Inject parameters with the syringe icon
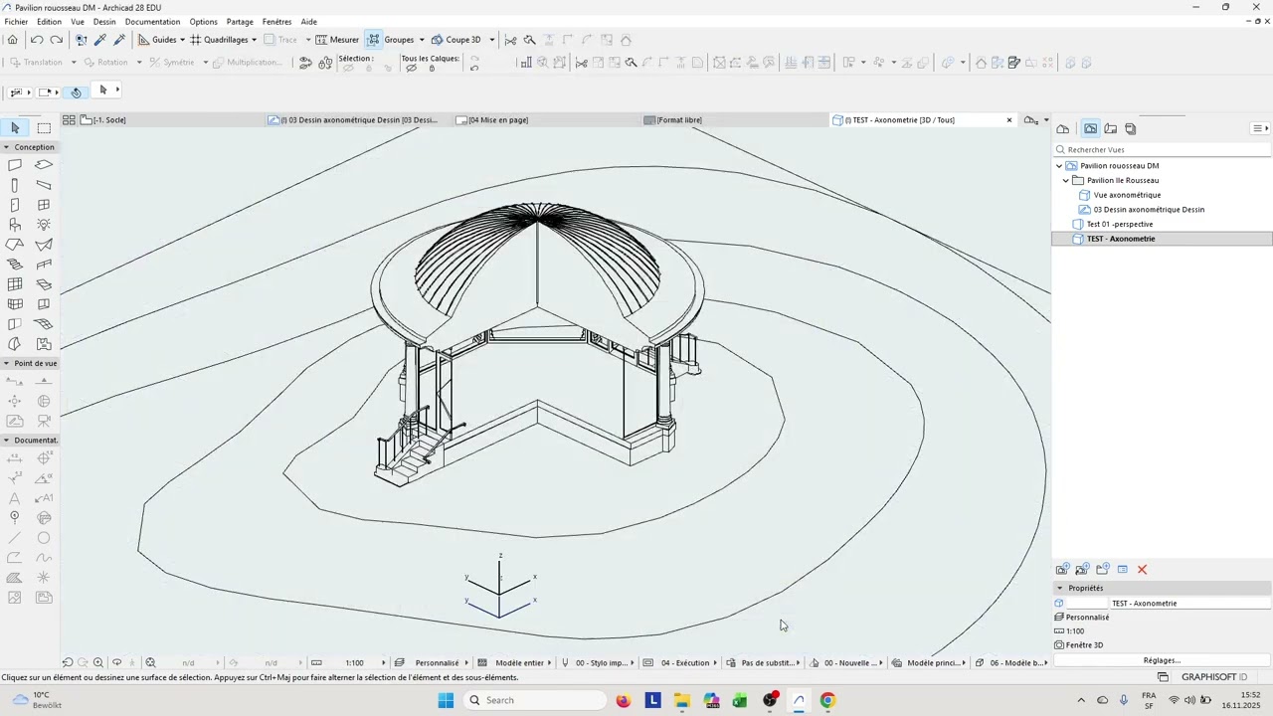 pos(119,40)
